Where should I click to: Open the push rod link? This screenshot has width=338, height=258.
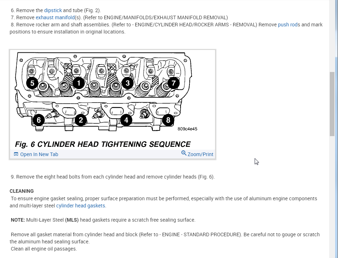point(288,25)
